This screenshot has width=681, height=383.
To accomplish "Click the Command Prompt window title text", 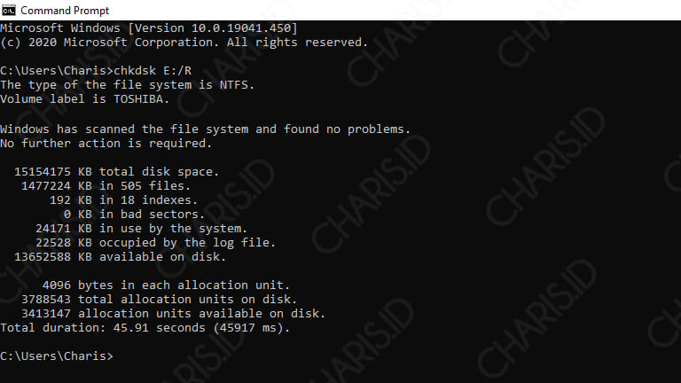I will click(65, 11).
